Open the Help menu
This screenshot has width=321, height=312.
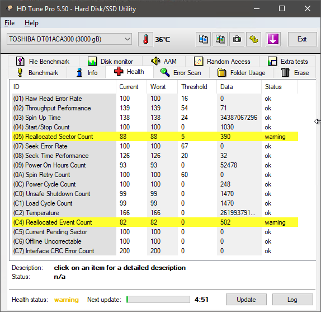31,23
